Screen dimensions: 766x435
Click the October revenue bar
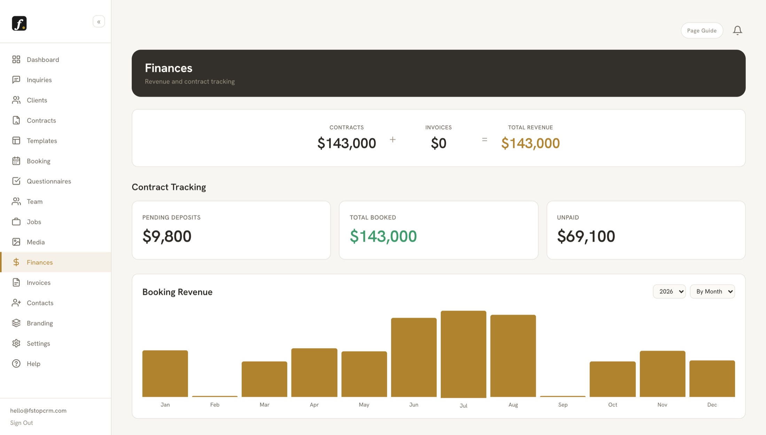pos(612,379)
